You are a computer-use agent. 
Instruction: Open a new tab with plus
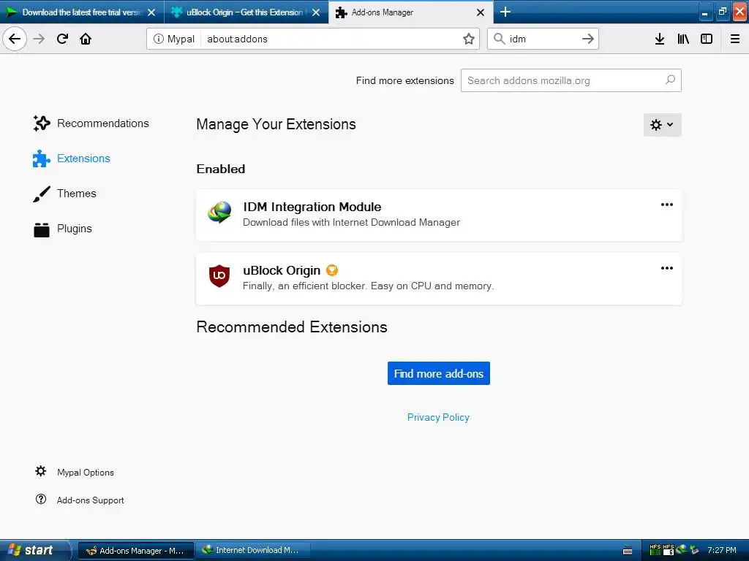[x=505, y=12]
